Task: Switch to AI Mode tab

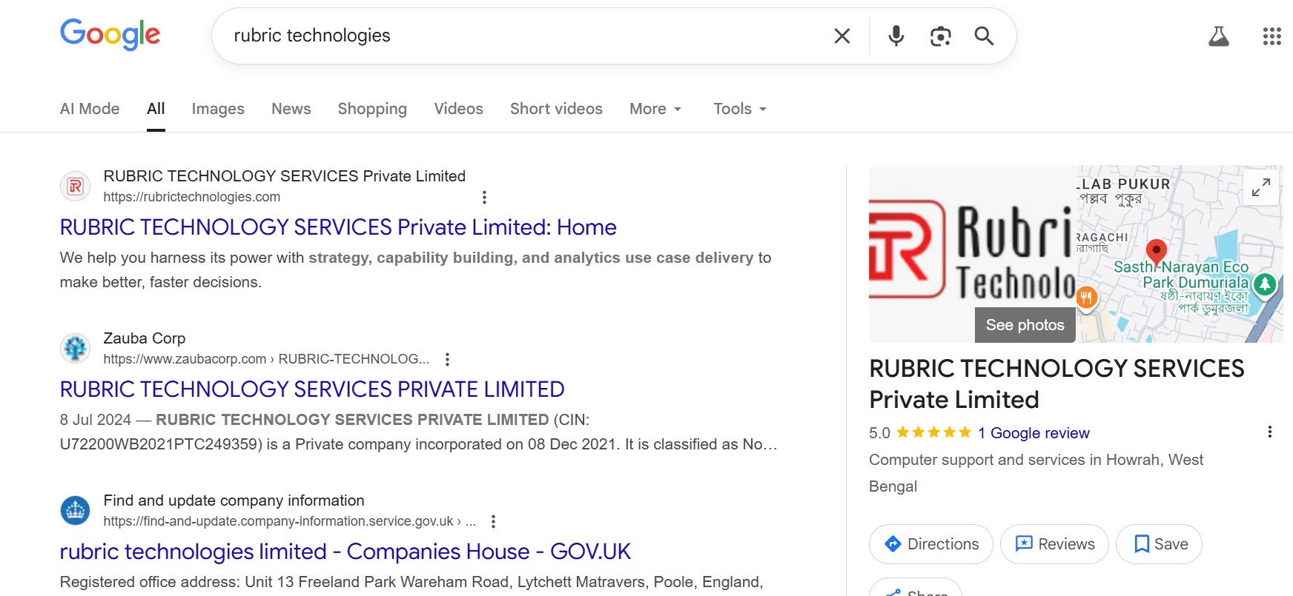Action: (x=90, y=109)
